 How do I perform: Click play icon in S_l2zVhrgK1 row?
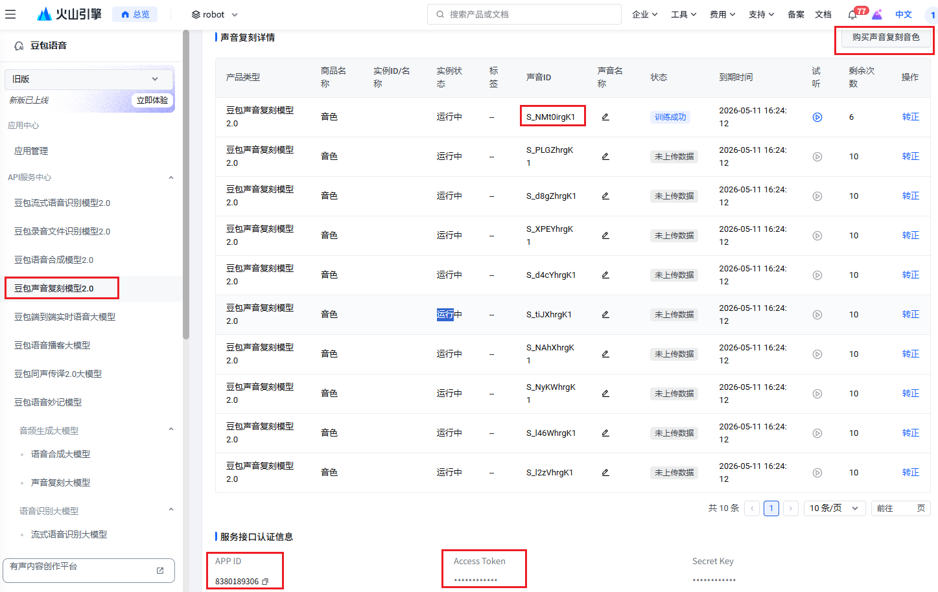817,473
